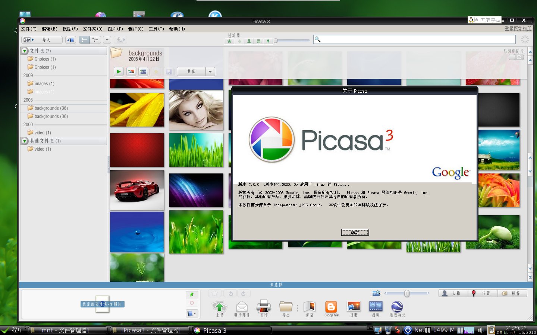The image size is (537, 335).
Task: Open the folder view options dropdown arrow
Action: point(107,40)
